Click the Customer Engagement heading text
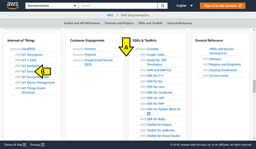 pyautogui.click(x=87, y=41)
